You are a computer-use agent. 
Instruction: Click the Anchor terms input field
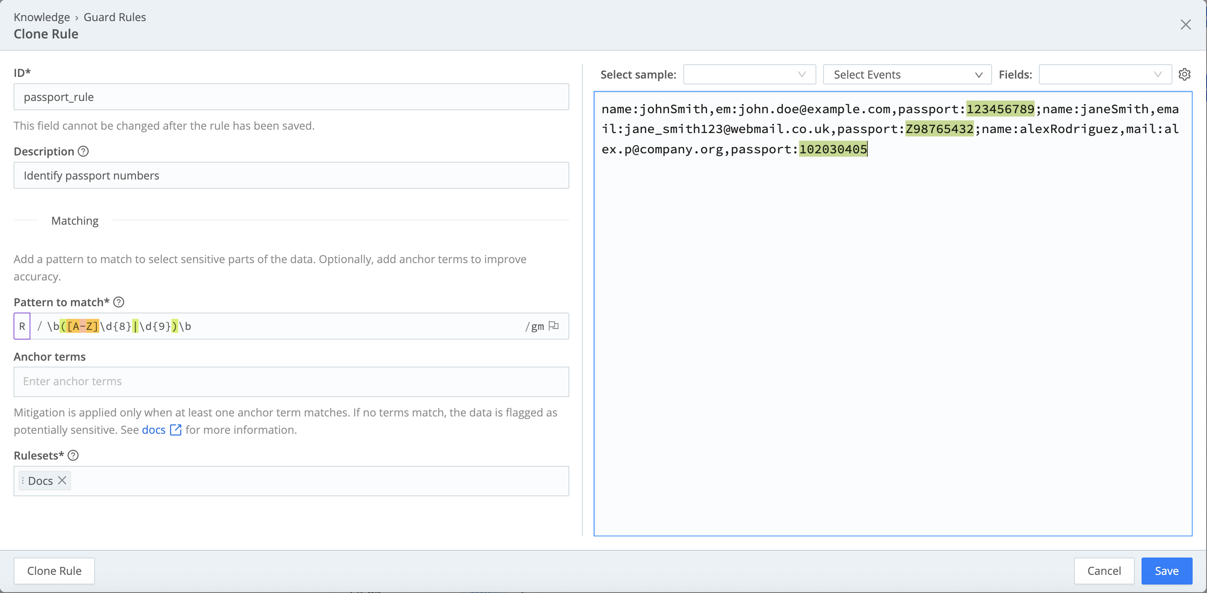(291, 381)
